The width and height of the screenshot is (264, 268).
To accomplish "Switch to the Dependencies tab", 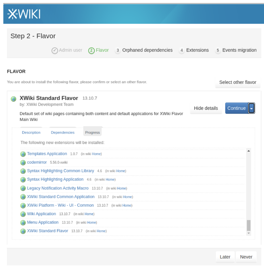I will [63, 132].
